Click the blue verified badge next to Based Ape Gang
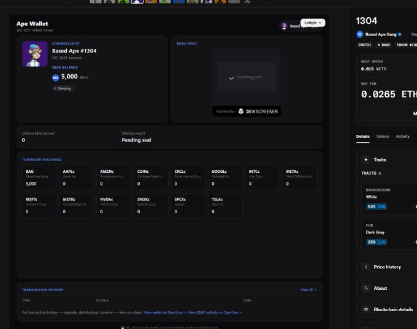Image resolution: width=417 pixels, height=329 pixels. 400,34
